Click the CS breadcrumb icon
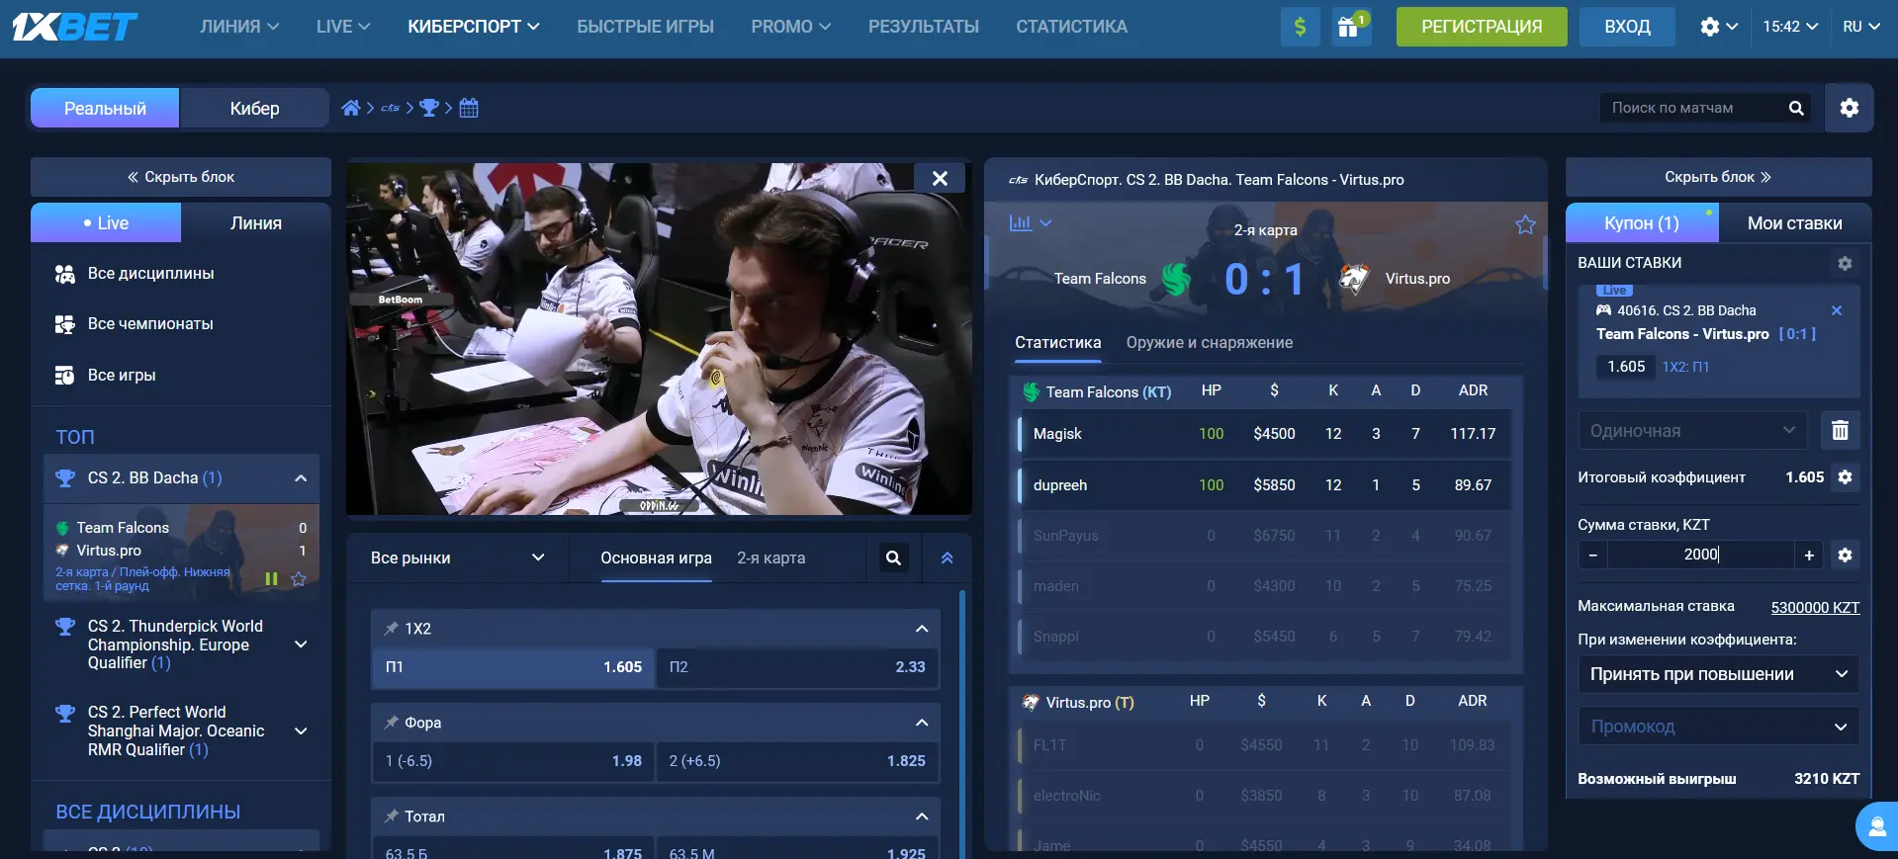Screen dimensions: 1898x859 [x=390, y=108]
